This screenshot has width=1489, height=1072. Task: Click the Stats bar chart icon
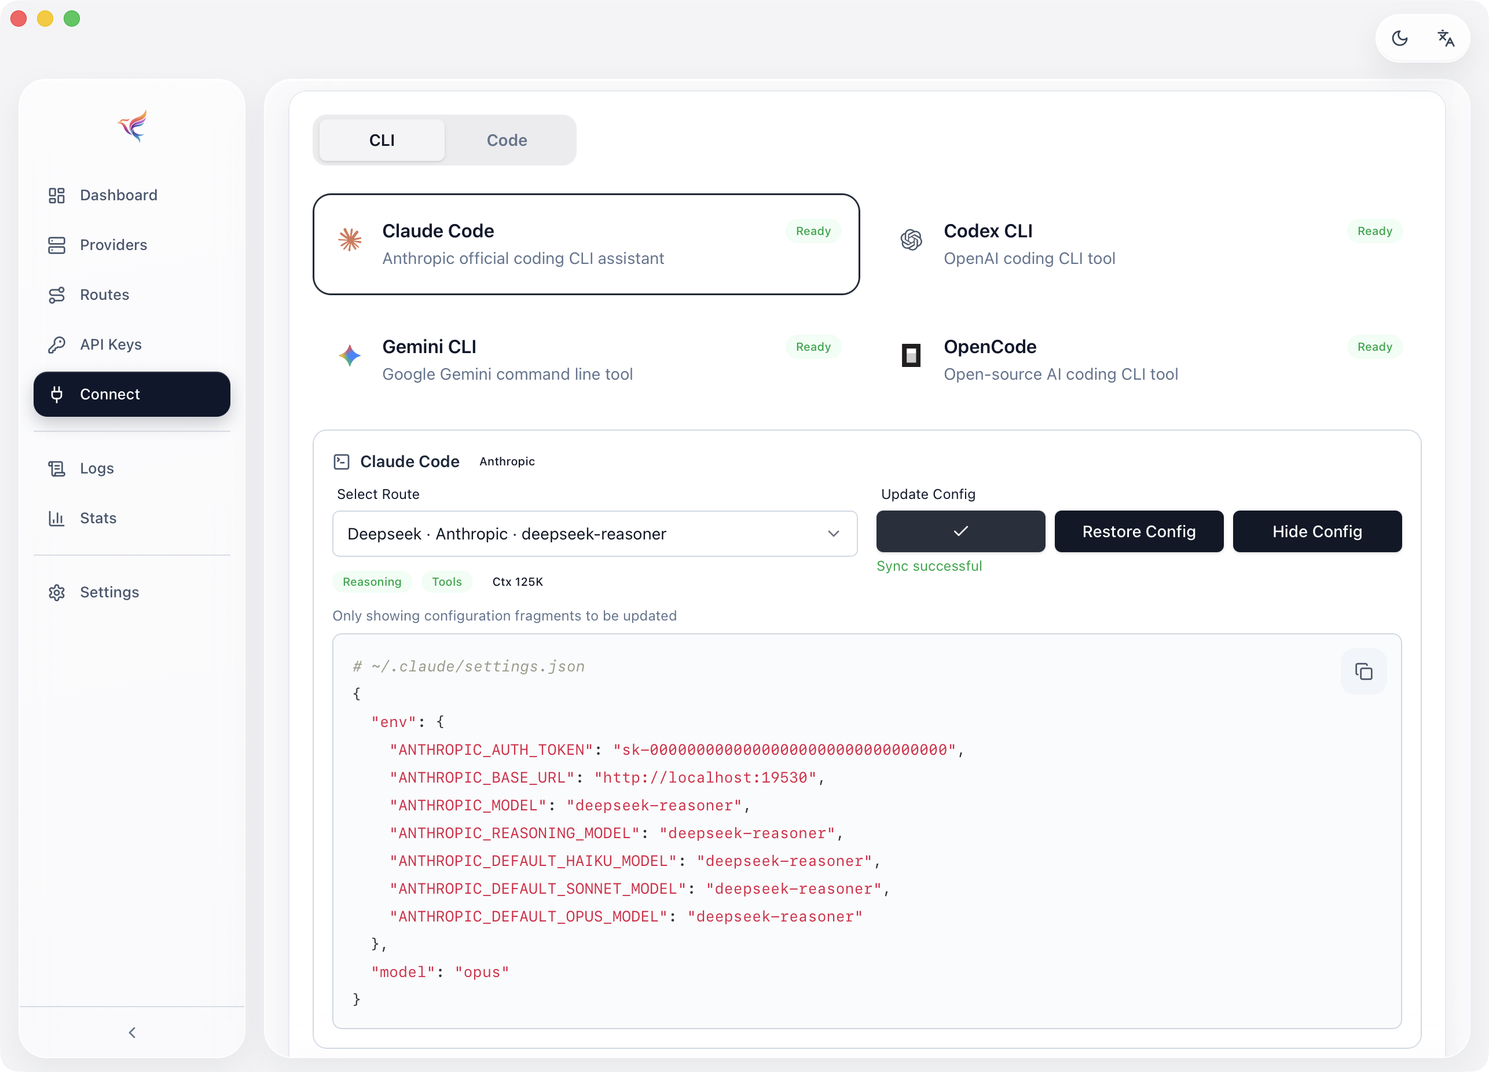click(57, 519)
